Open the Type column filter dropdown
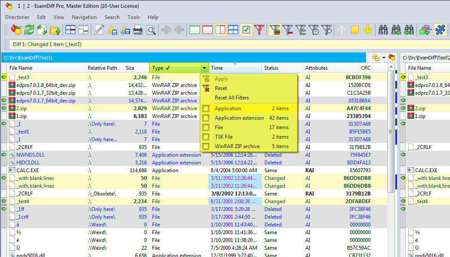The image size is (450, 257). pyautogui.click(x=205, y=68)
